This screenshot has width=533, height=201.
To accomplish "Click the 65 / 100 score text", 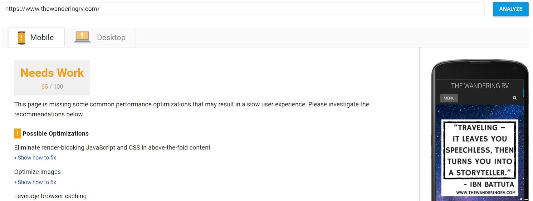I will [x=52, y=86].
